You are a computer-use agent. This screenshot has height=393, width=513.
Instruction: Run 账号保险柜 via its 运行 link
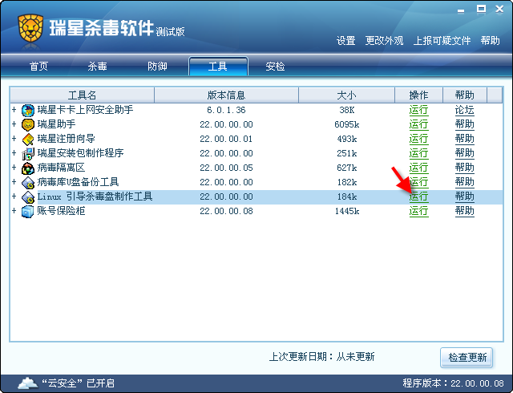(x=418, y=211)
